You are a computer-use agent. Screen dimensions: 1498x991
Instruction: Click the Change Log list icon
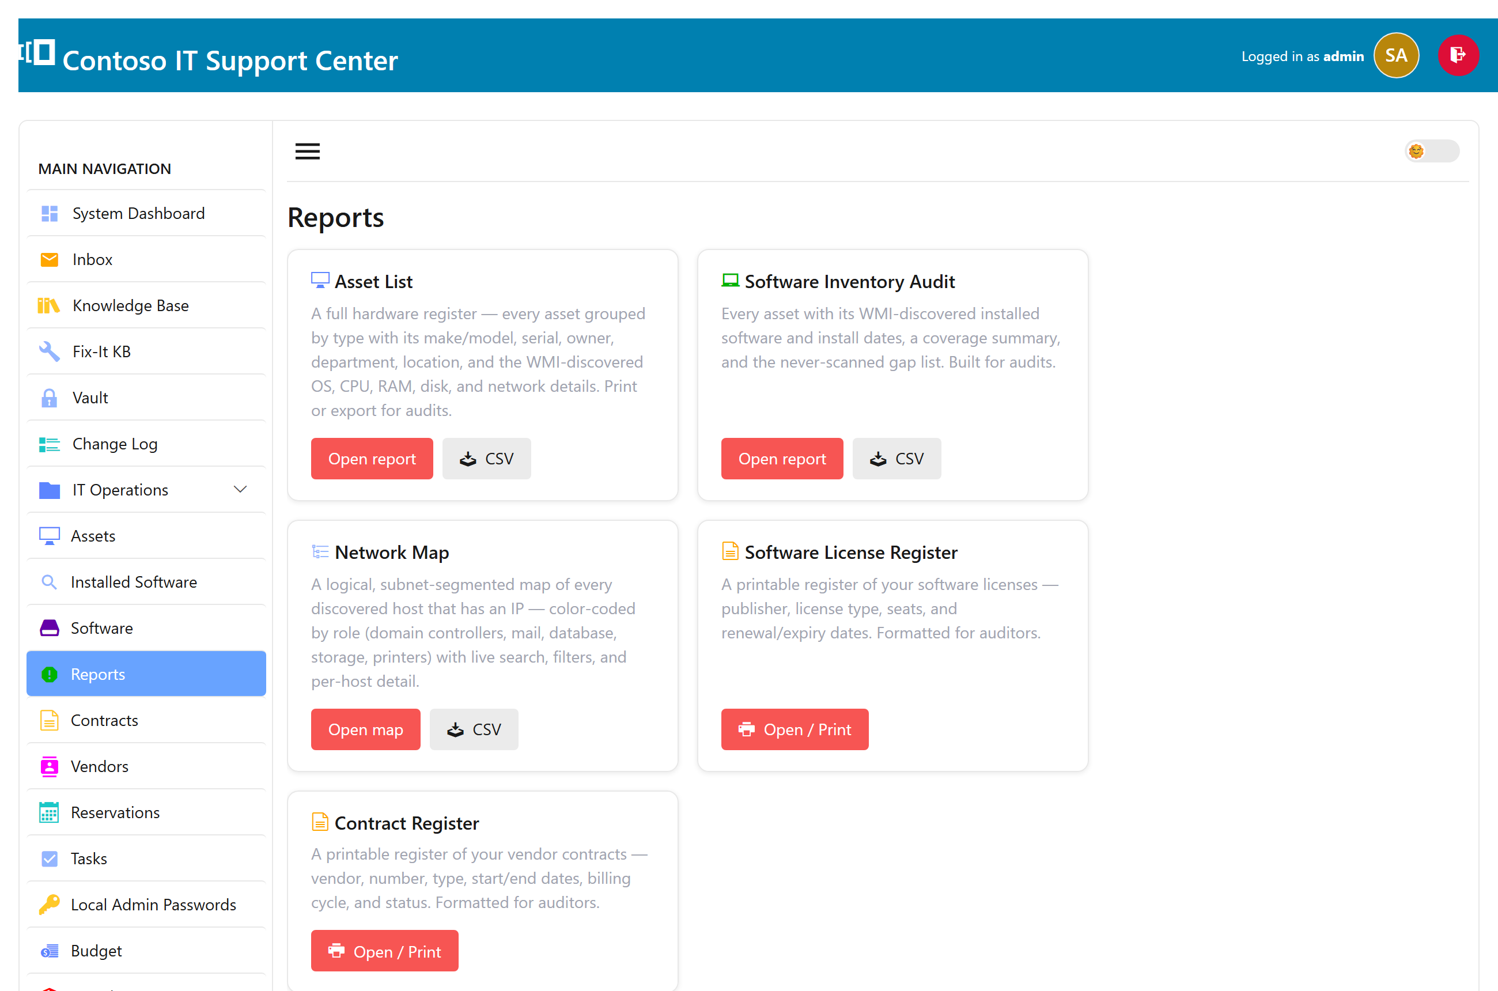pyautogui.click(x=50, y=444)
